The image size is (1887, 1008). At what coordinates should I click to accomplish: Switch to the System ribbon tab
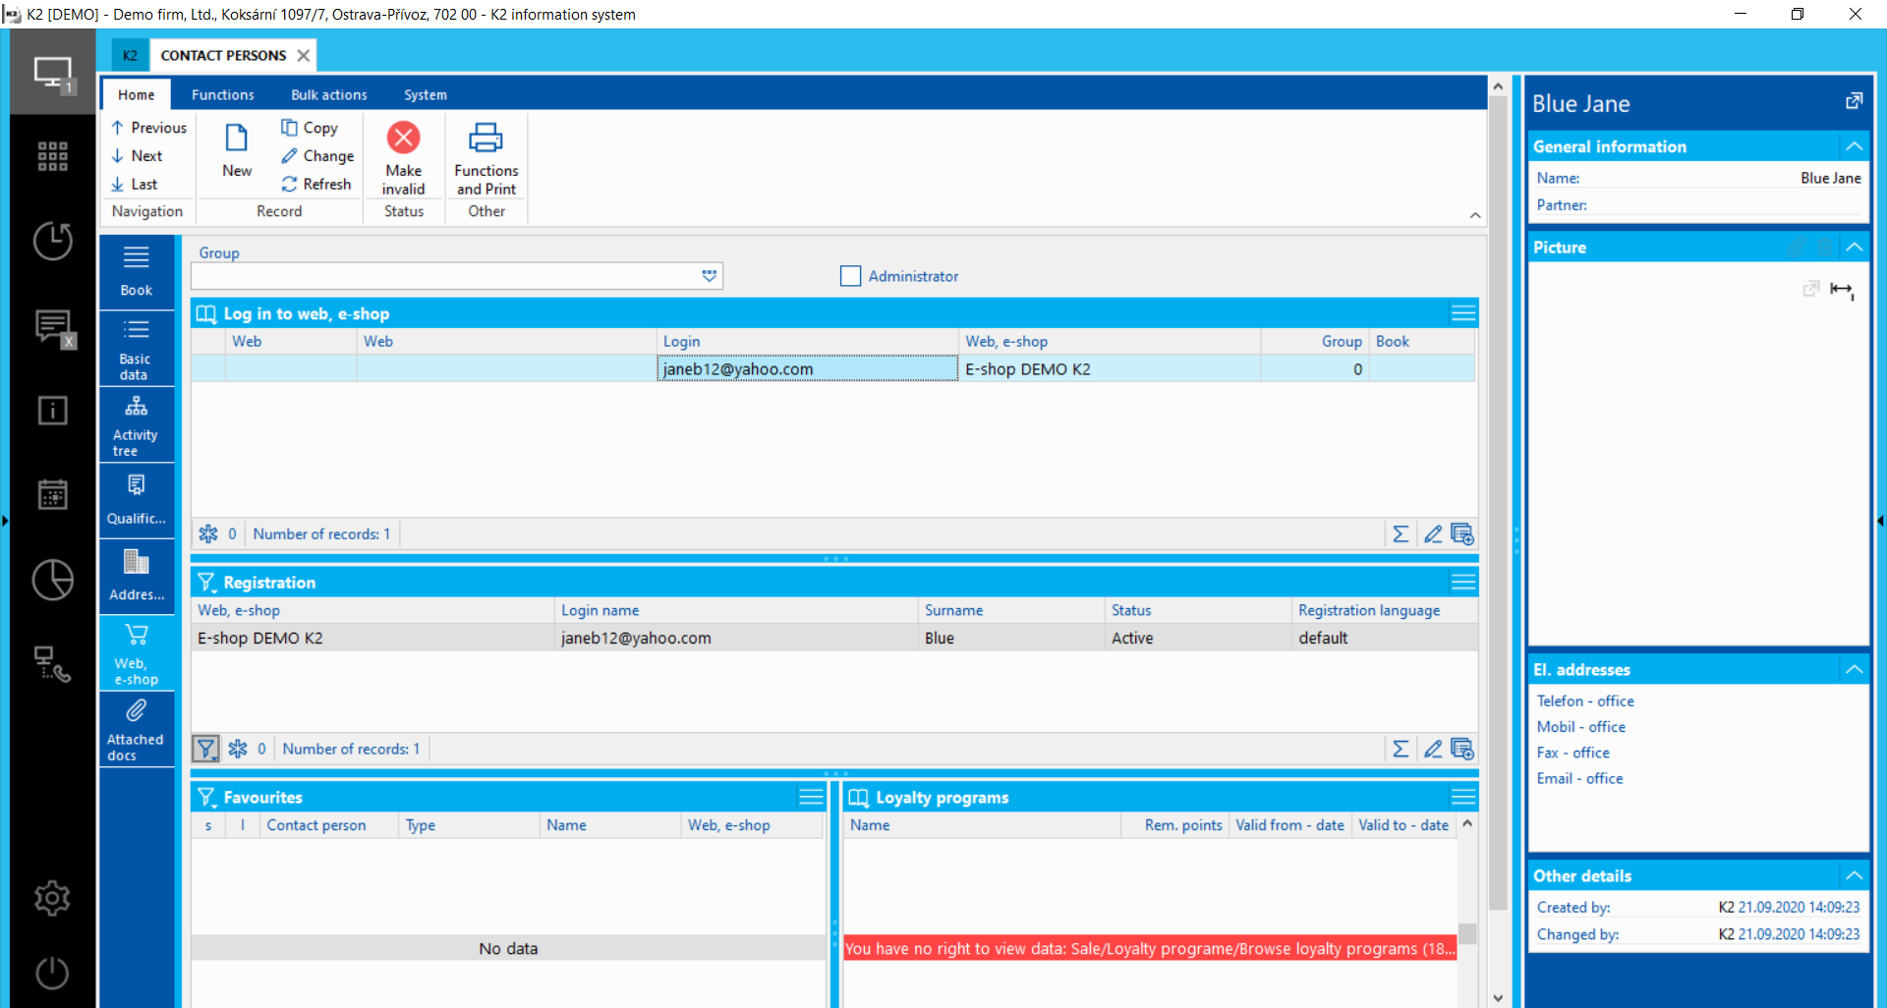pyautogui.click(x=426, y=94)
